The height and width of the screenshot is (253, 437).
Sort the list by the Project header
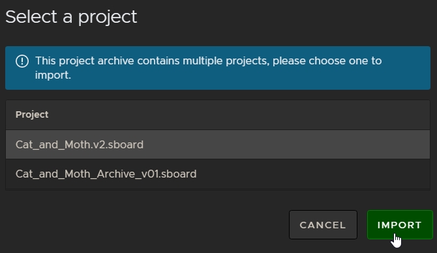32,114
